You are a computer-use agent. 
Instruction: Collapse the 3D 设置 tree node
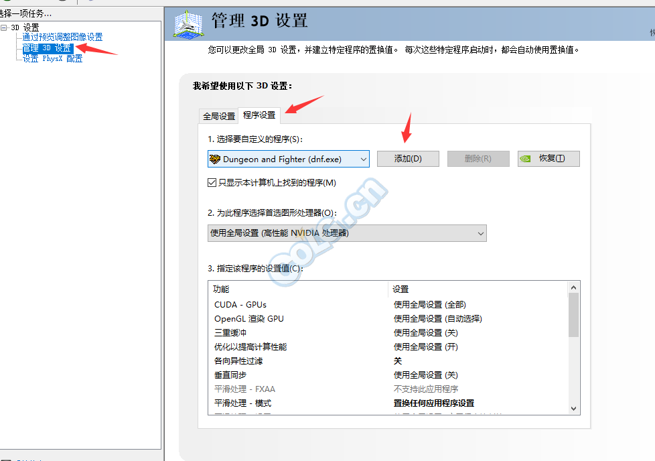coord(4,27)
